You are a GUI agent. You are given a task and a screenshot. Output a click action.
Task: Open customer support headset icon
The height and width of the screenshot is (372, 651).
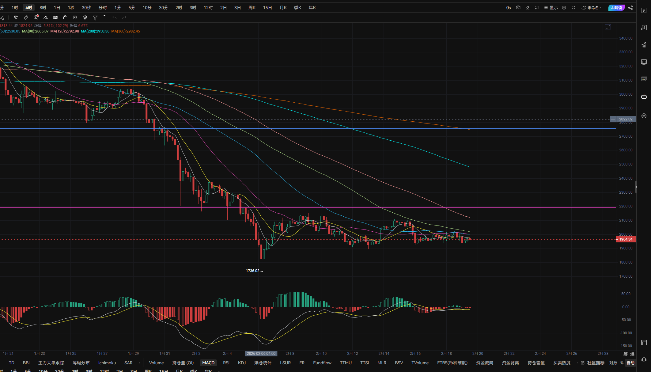644,360
